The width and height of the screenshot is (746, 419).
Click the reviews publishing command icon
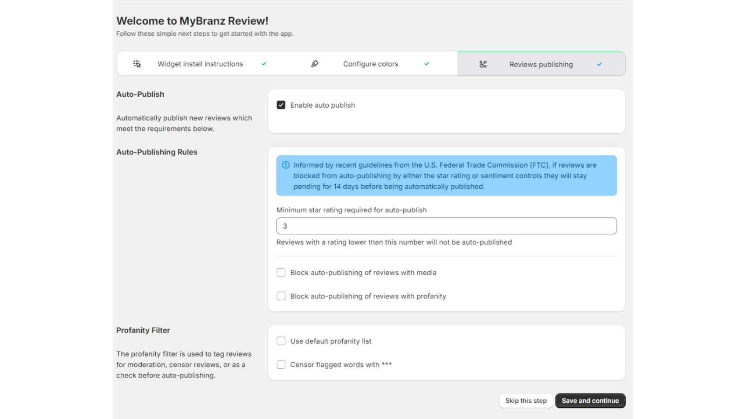click(483, 64)
